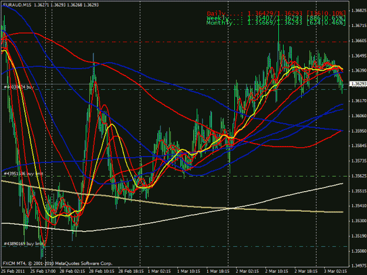
Task: Click the 1.35410 price scale label
Action: point(359,206)
